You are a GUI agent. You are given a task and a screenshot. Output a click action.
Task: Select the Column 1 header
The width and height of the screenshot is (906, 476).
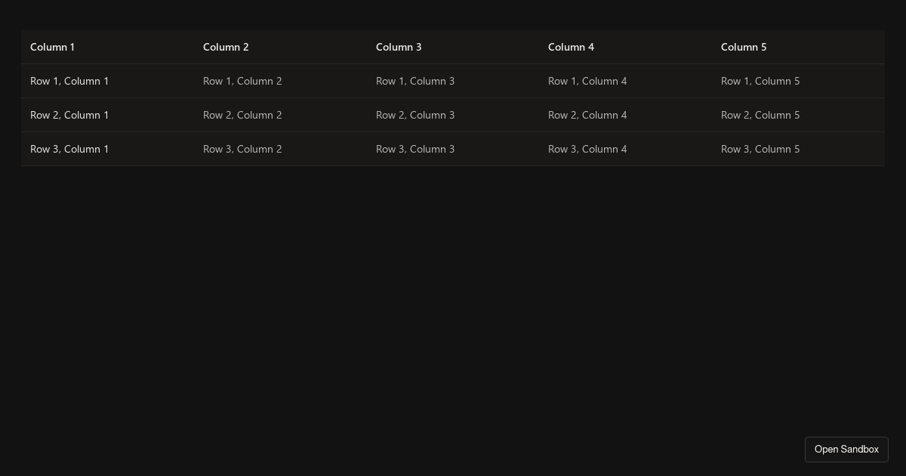53,47
